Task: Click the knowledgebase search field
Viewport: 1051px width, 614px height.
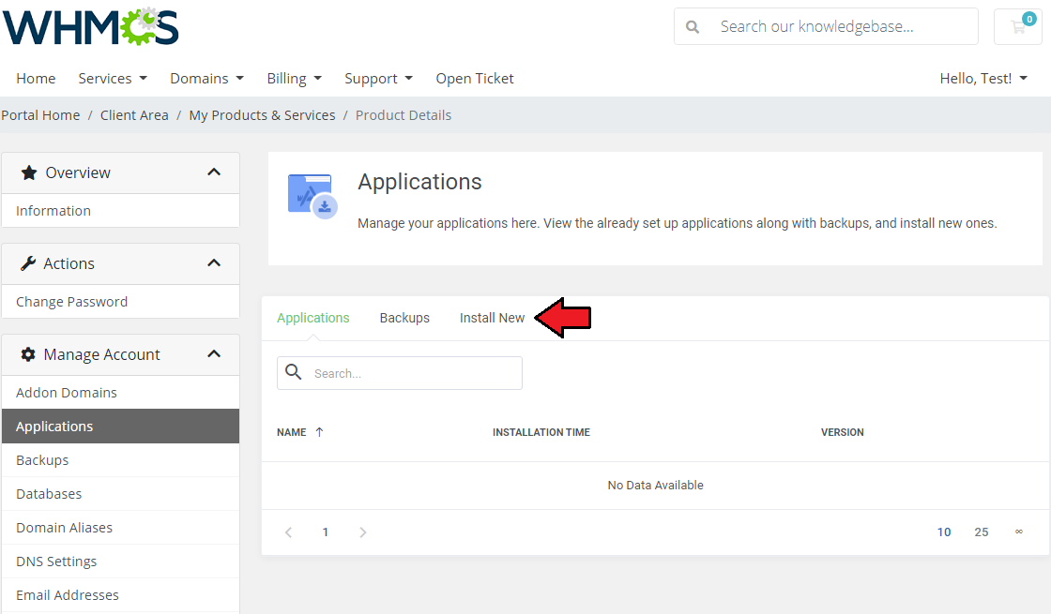Action: coord(826,27)
